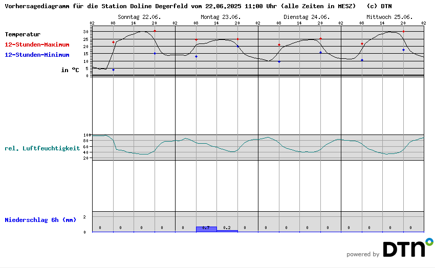Click the '14' hour label under Sonntag 22.06.

[134, 24]
